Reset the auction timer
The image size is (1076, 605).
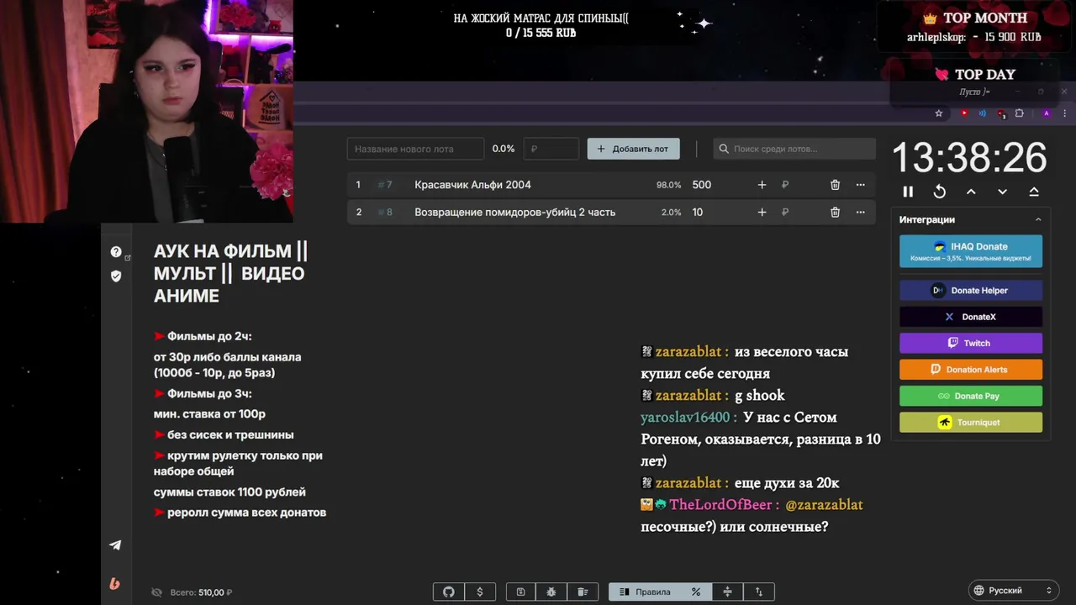click(x=940, y=192)
